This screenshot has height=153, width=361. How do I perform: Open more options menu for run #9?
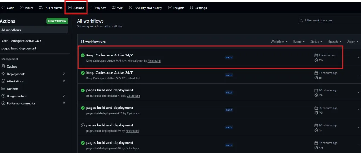click(358, 127)
